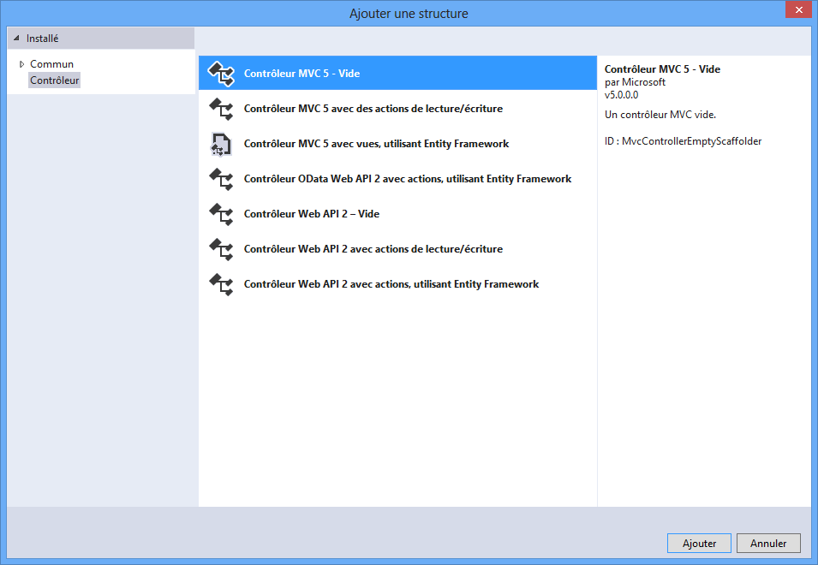Click the icon beside Contrôleur Web API 2 – Vide
Image resolution: width=818 pixels, height=565 pixels.
point(221,214)
